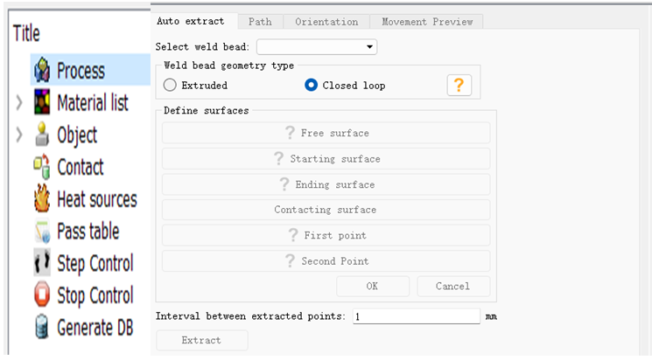652x360 pixels.
Task: Expand the Object tree node
Action: pos(19,135)
